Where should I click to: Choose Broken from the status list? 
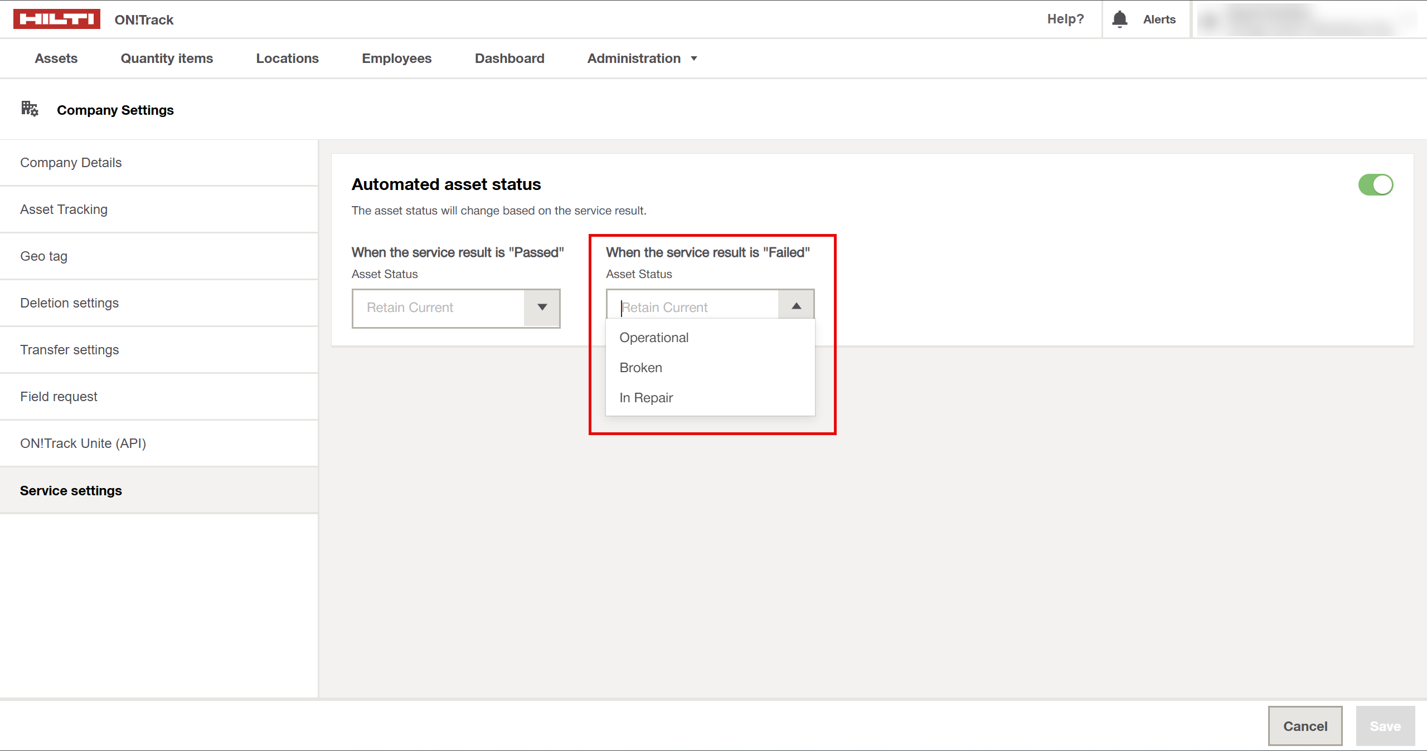pyautogui.click(x=640, y=368)
